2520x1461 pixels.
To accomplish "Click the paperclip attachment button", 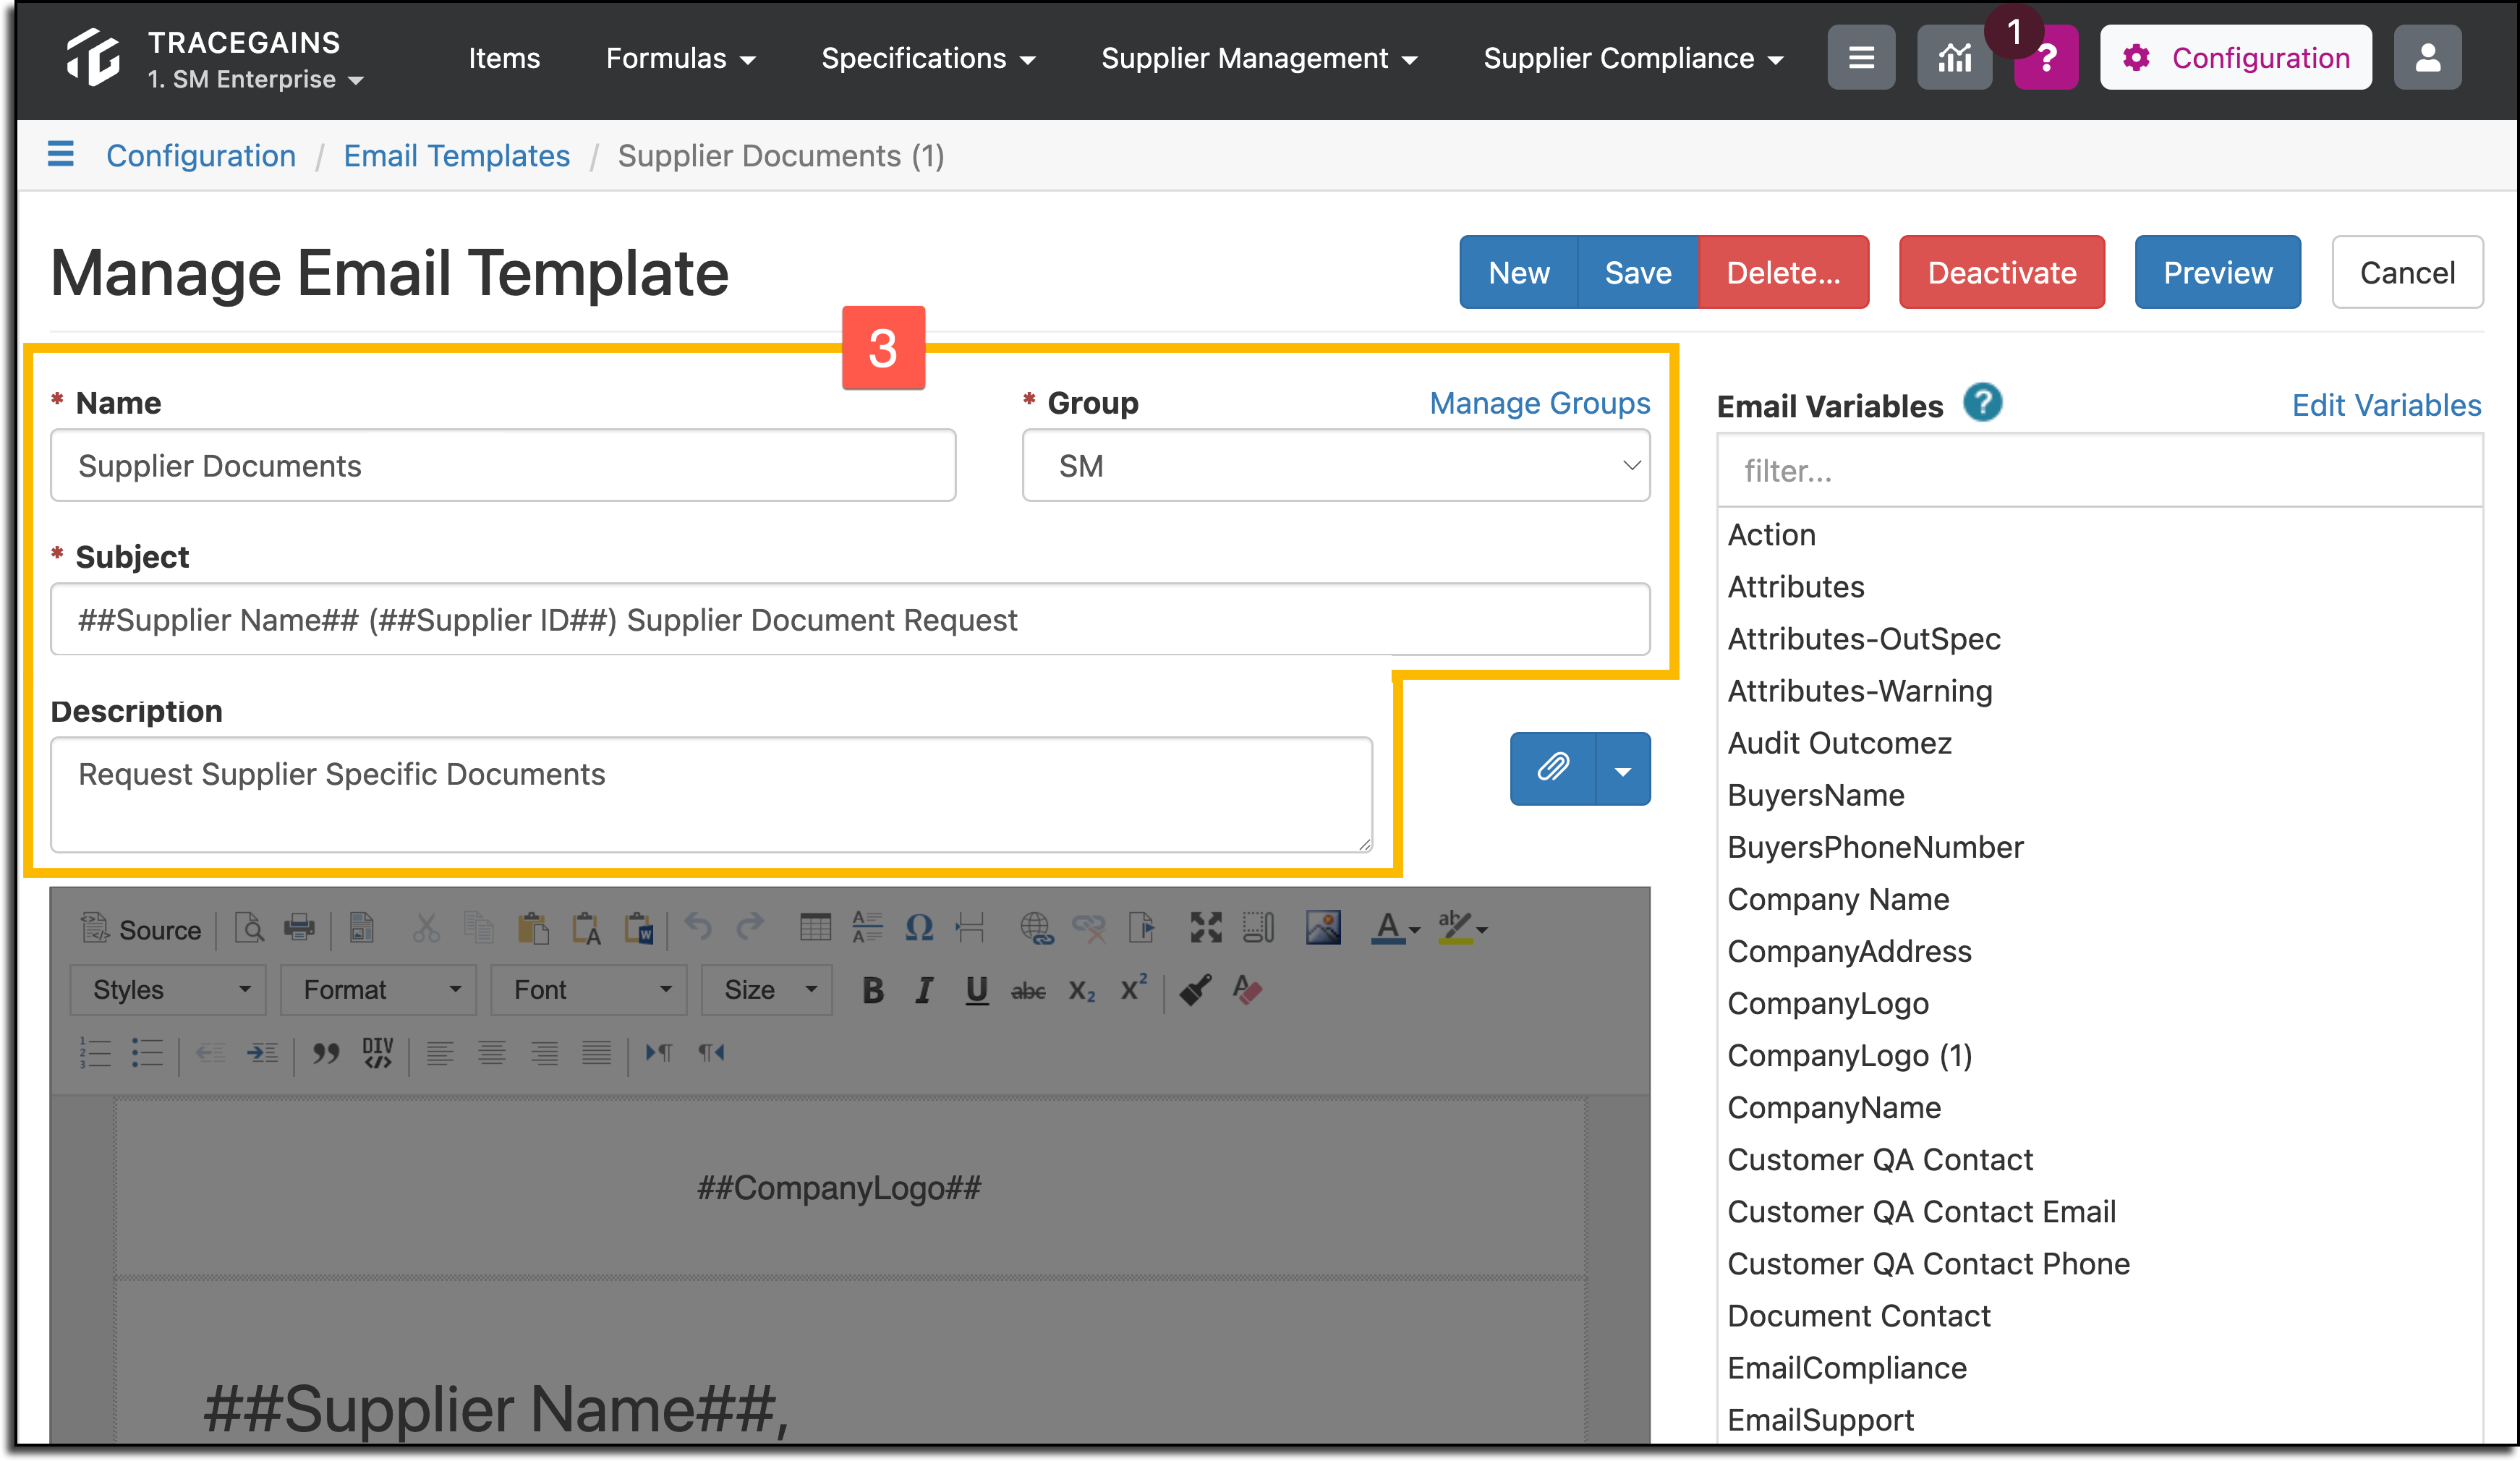I will click(1552, 768).
